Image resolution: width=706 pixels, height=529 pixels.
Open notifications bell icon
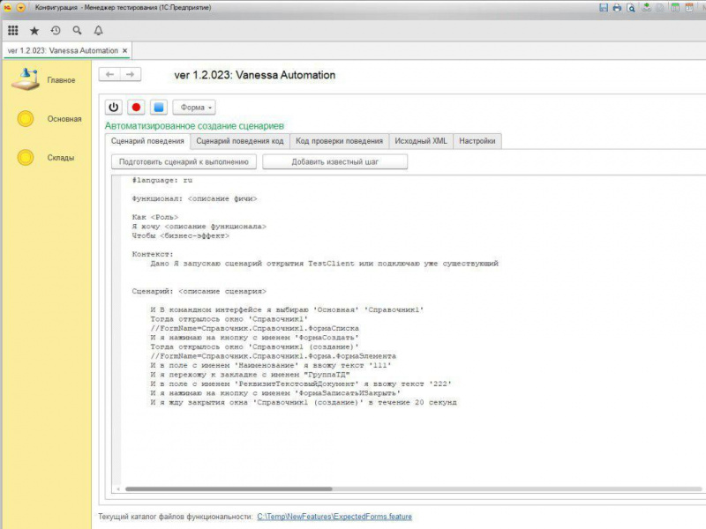(98, 30)
